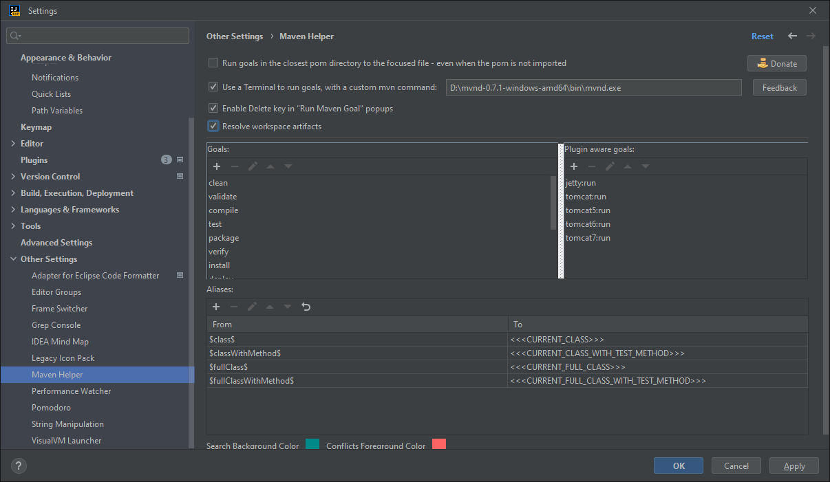Open Quick Lists settings page
Image resolution: width=830 pixels, height=482 pixels.
(x=51, y=94)
